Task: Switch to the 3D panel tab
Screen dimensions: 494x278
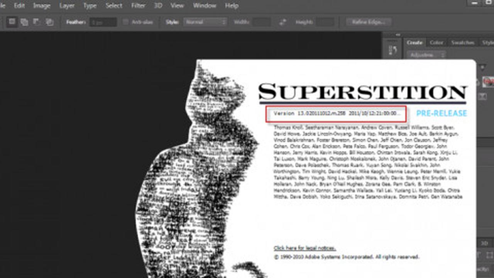Action: (x=484, y=243)
